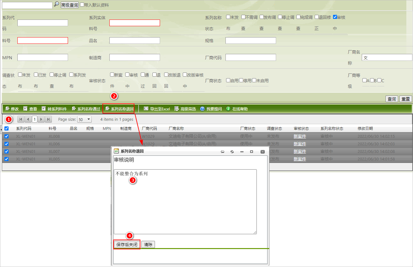Close the 系列名称退回 dialog
The image size is (413, 267).
[x=262, y=152]
